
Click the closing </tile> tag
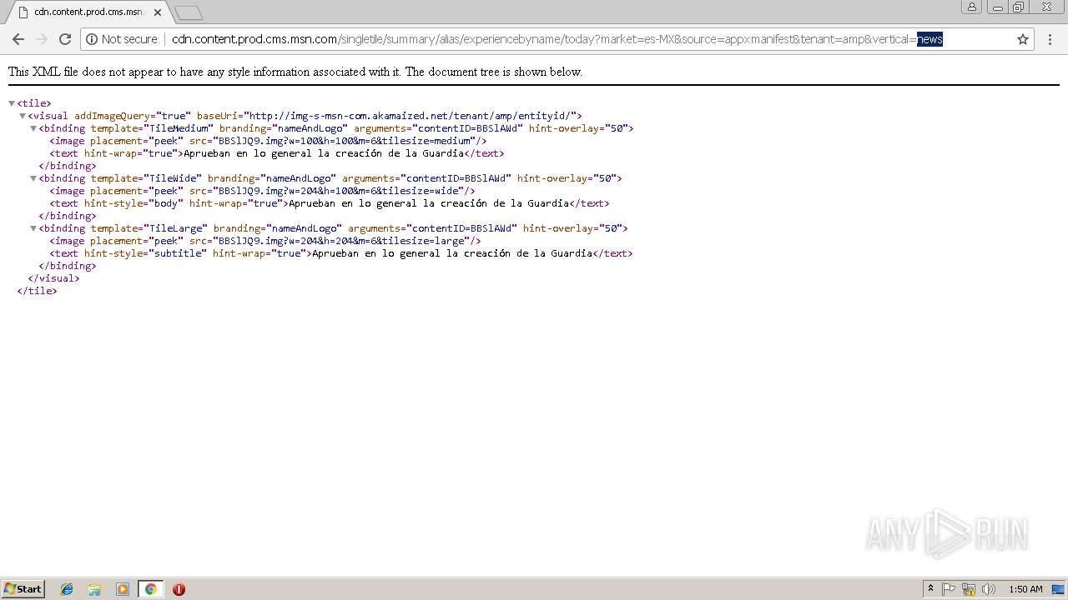(37, 291)
